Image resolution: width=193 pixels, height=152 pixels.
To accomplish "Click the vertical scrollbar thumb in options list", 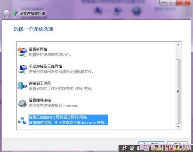I will point(178,92).
